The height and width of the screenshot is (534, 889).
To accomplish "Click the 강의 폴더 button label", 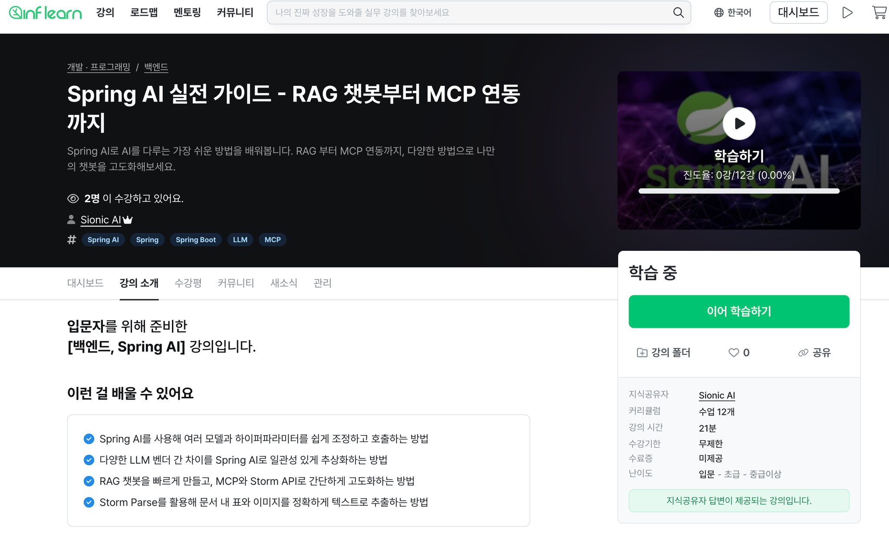I will pos(671,353).
